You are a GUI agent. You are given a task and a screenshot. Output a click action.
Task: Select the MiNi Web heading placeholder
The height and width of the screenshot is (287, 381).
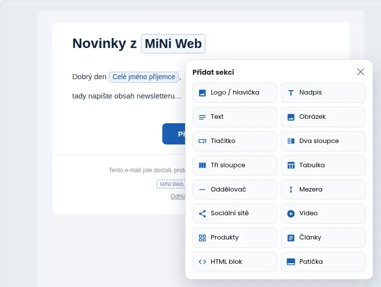(x=173, y=44)
